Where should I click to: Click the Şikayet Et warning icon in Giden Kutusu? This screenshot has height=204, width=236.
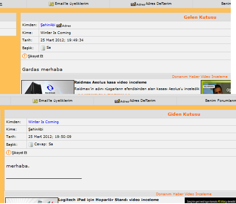coord(9,153)
